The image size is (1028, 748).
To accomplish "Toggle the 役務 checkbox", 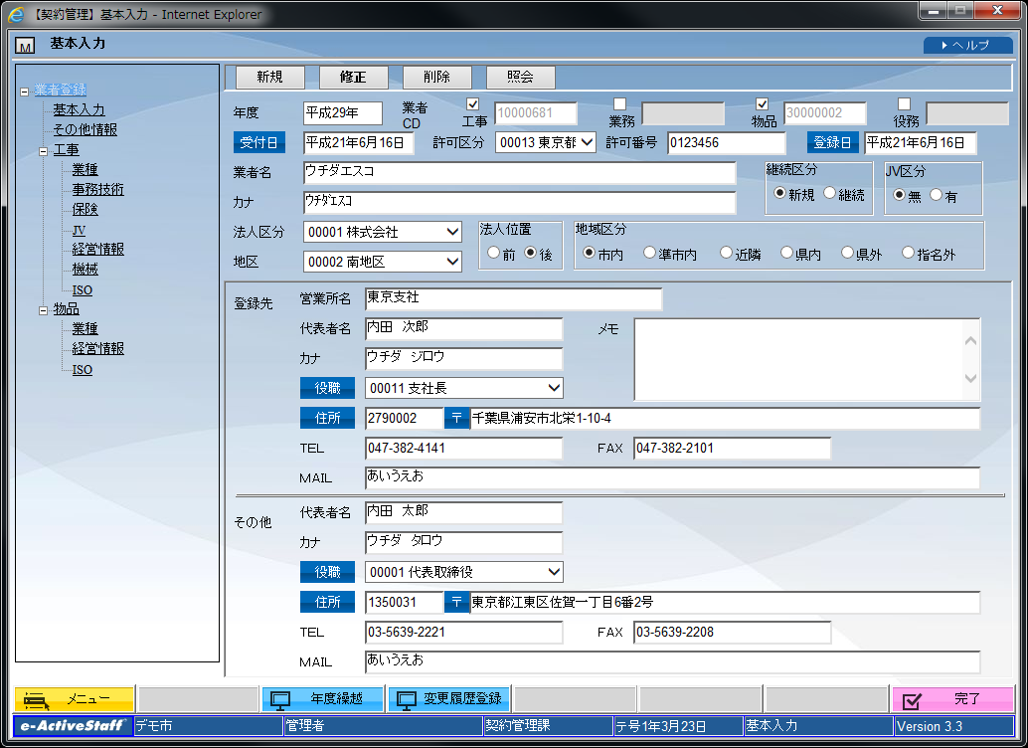I will pos(904,103).
